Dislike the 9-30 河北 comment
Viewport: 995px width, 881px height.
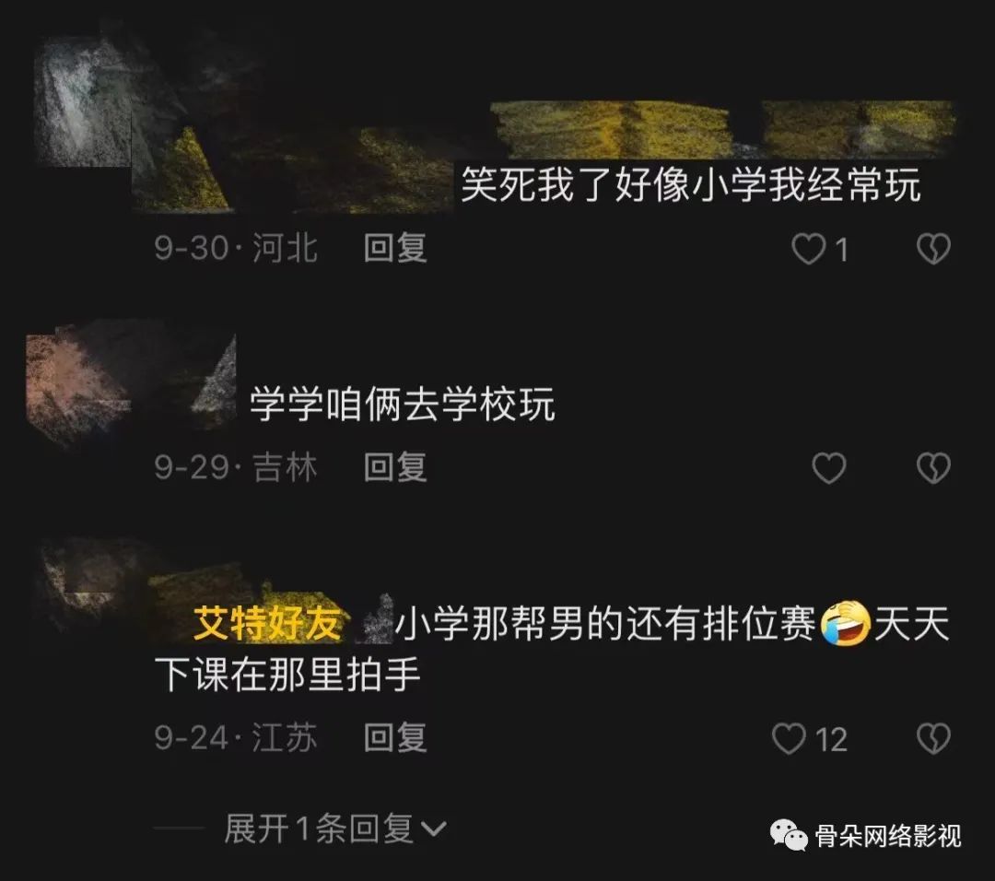pyautogui.click(x=932, y=248)
